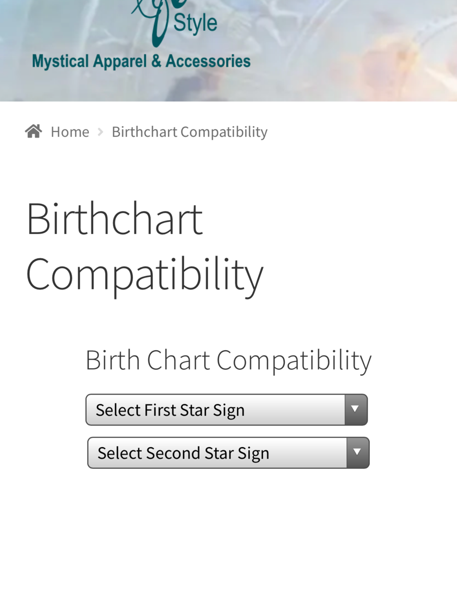Click the home icon in the breadcrumb
457x610 pixels.
point(33,132)
